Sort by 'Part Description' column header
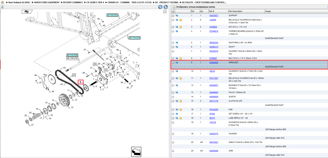 click(x=235, y=11)
